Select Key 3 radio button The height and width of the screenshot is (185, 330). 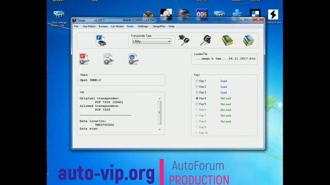[x=197, y=92]
